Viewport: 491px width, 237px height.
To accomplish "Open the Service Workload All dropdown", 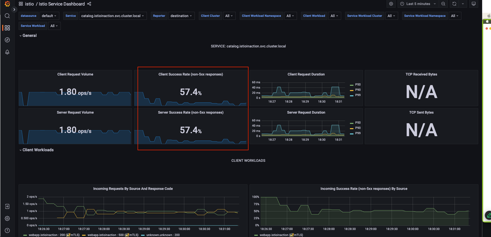I will [x=54, y=26].
